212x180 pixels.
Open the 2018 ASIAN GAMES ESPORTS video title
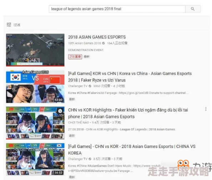point(97,37)
